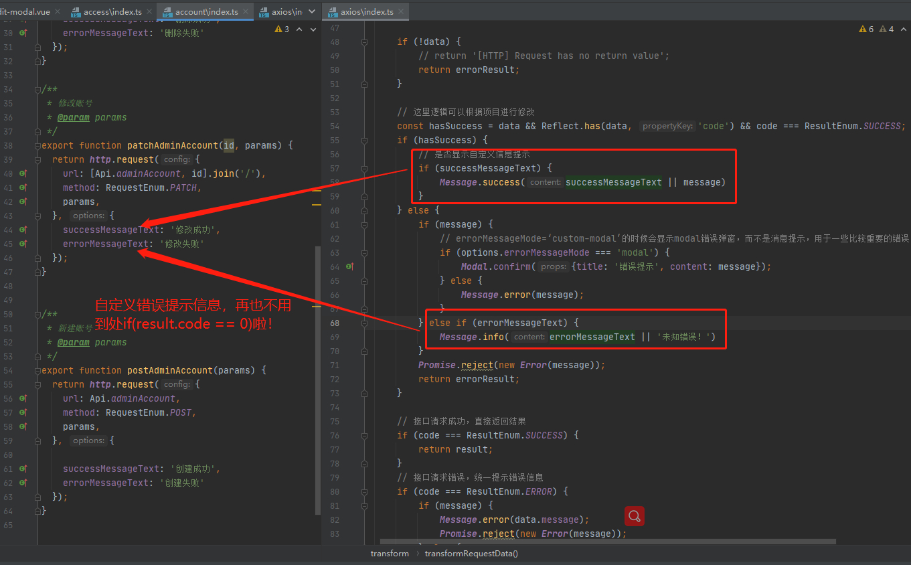
Task: Click the gutter icon beside the join('/') url line
Action: point(23,173)
